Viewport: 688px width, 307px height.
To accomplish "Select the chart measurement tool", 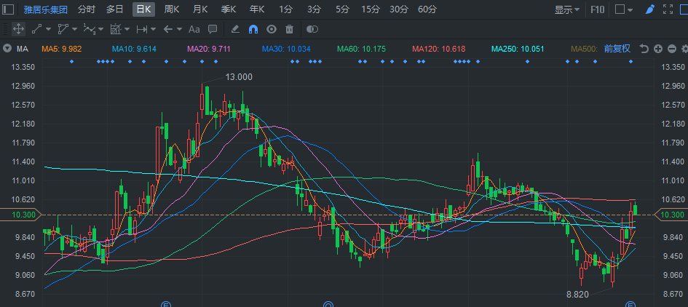I will point(116,29).
